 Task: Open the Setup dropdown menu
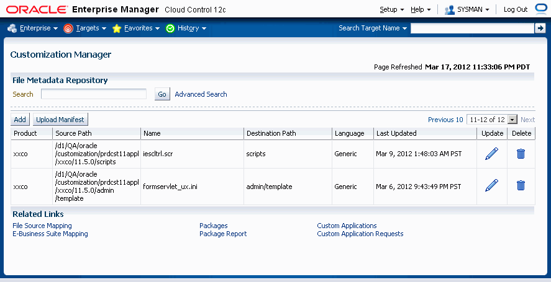392,9
